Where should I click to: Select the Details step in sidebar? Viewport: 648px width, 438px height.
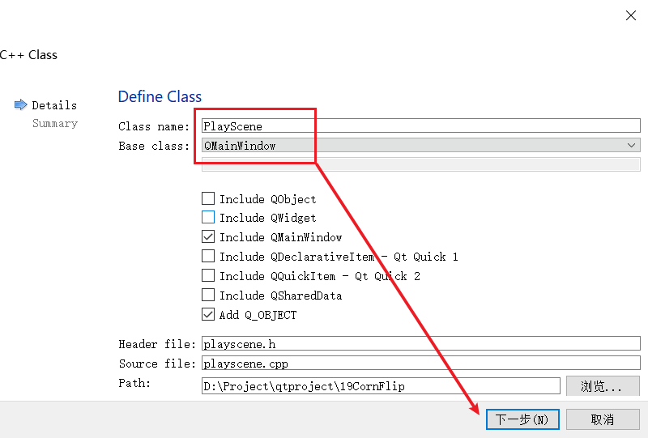click(x=54, y=105)
